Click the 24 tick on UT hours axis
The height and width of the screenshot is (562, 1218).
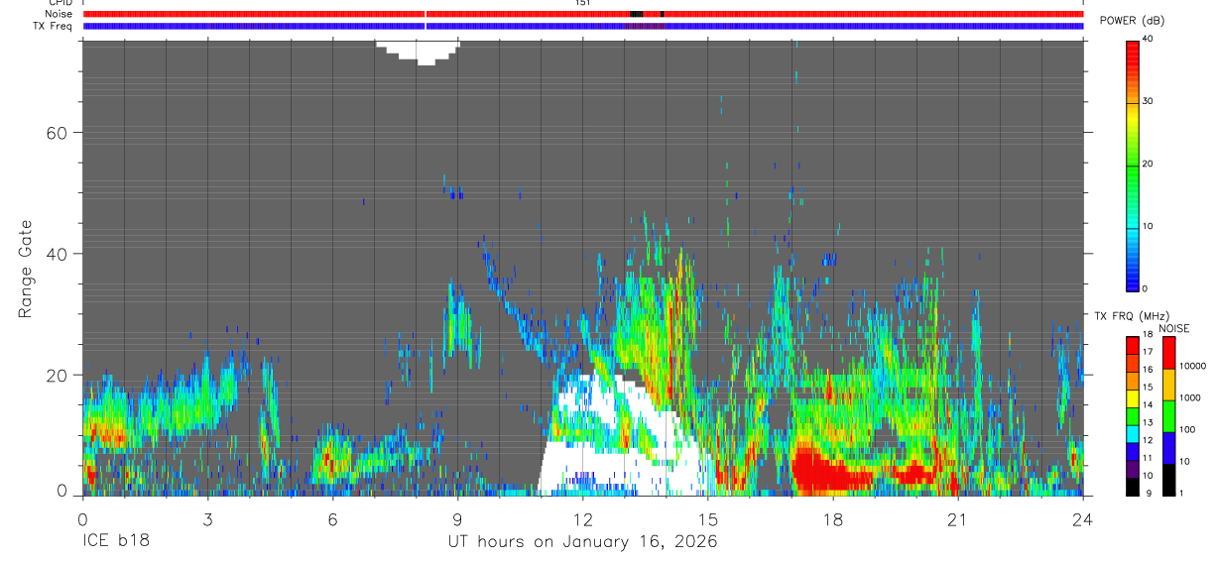(1082, 518)
